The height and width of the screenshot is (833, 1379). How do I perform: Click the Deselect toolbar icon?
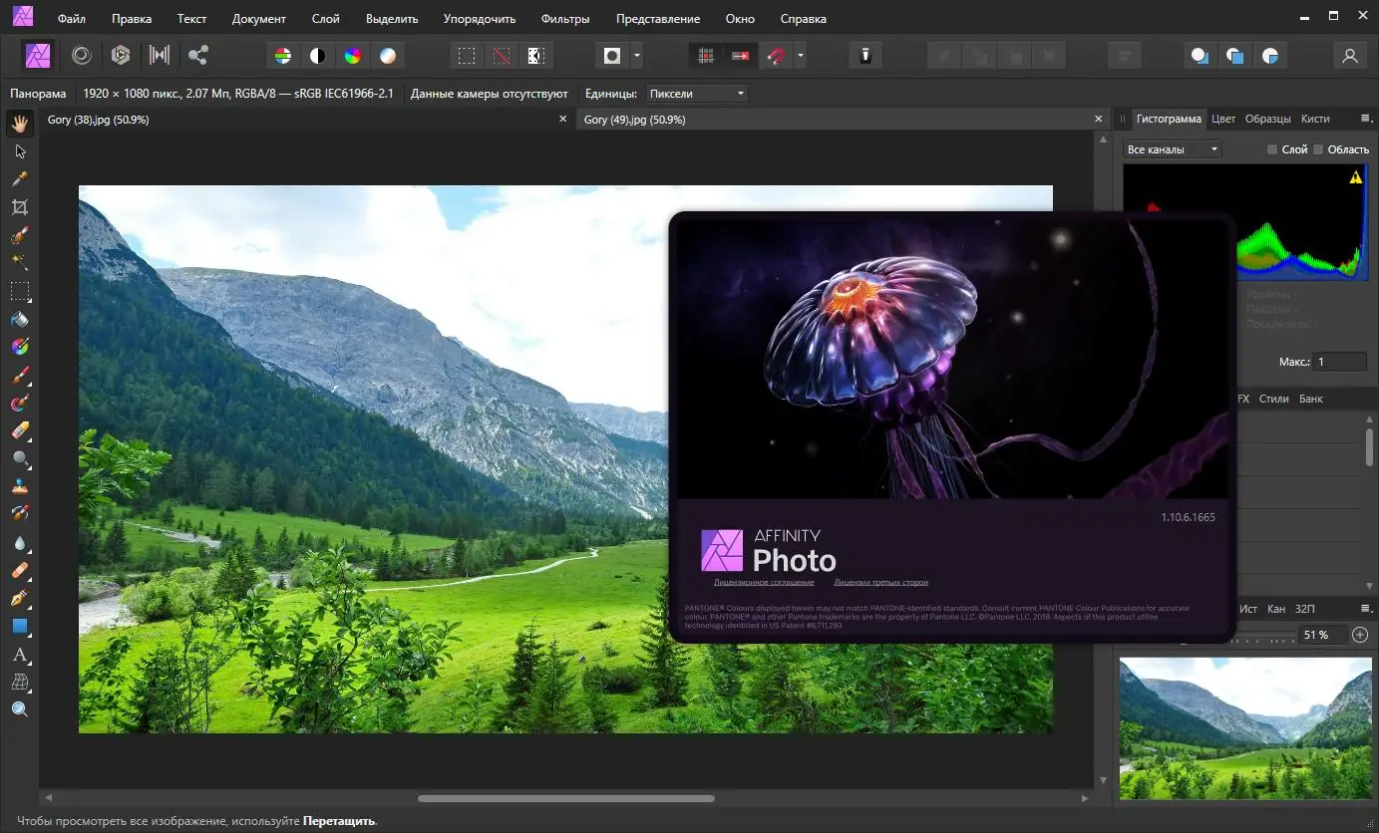point(501,56)
